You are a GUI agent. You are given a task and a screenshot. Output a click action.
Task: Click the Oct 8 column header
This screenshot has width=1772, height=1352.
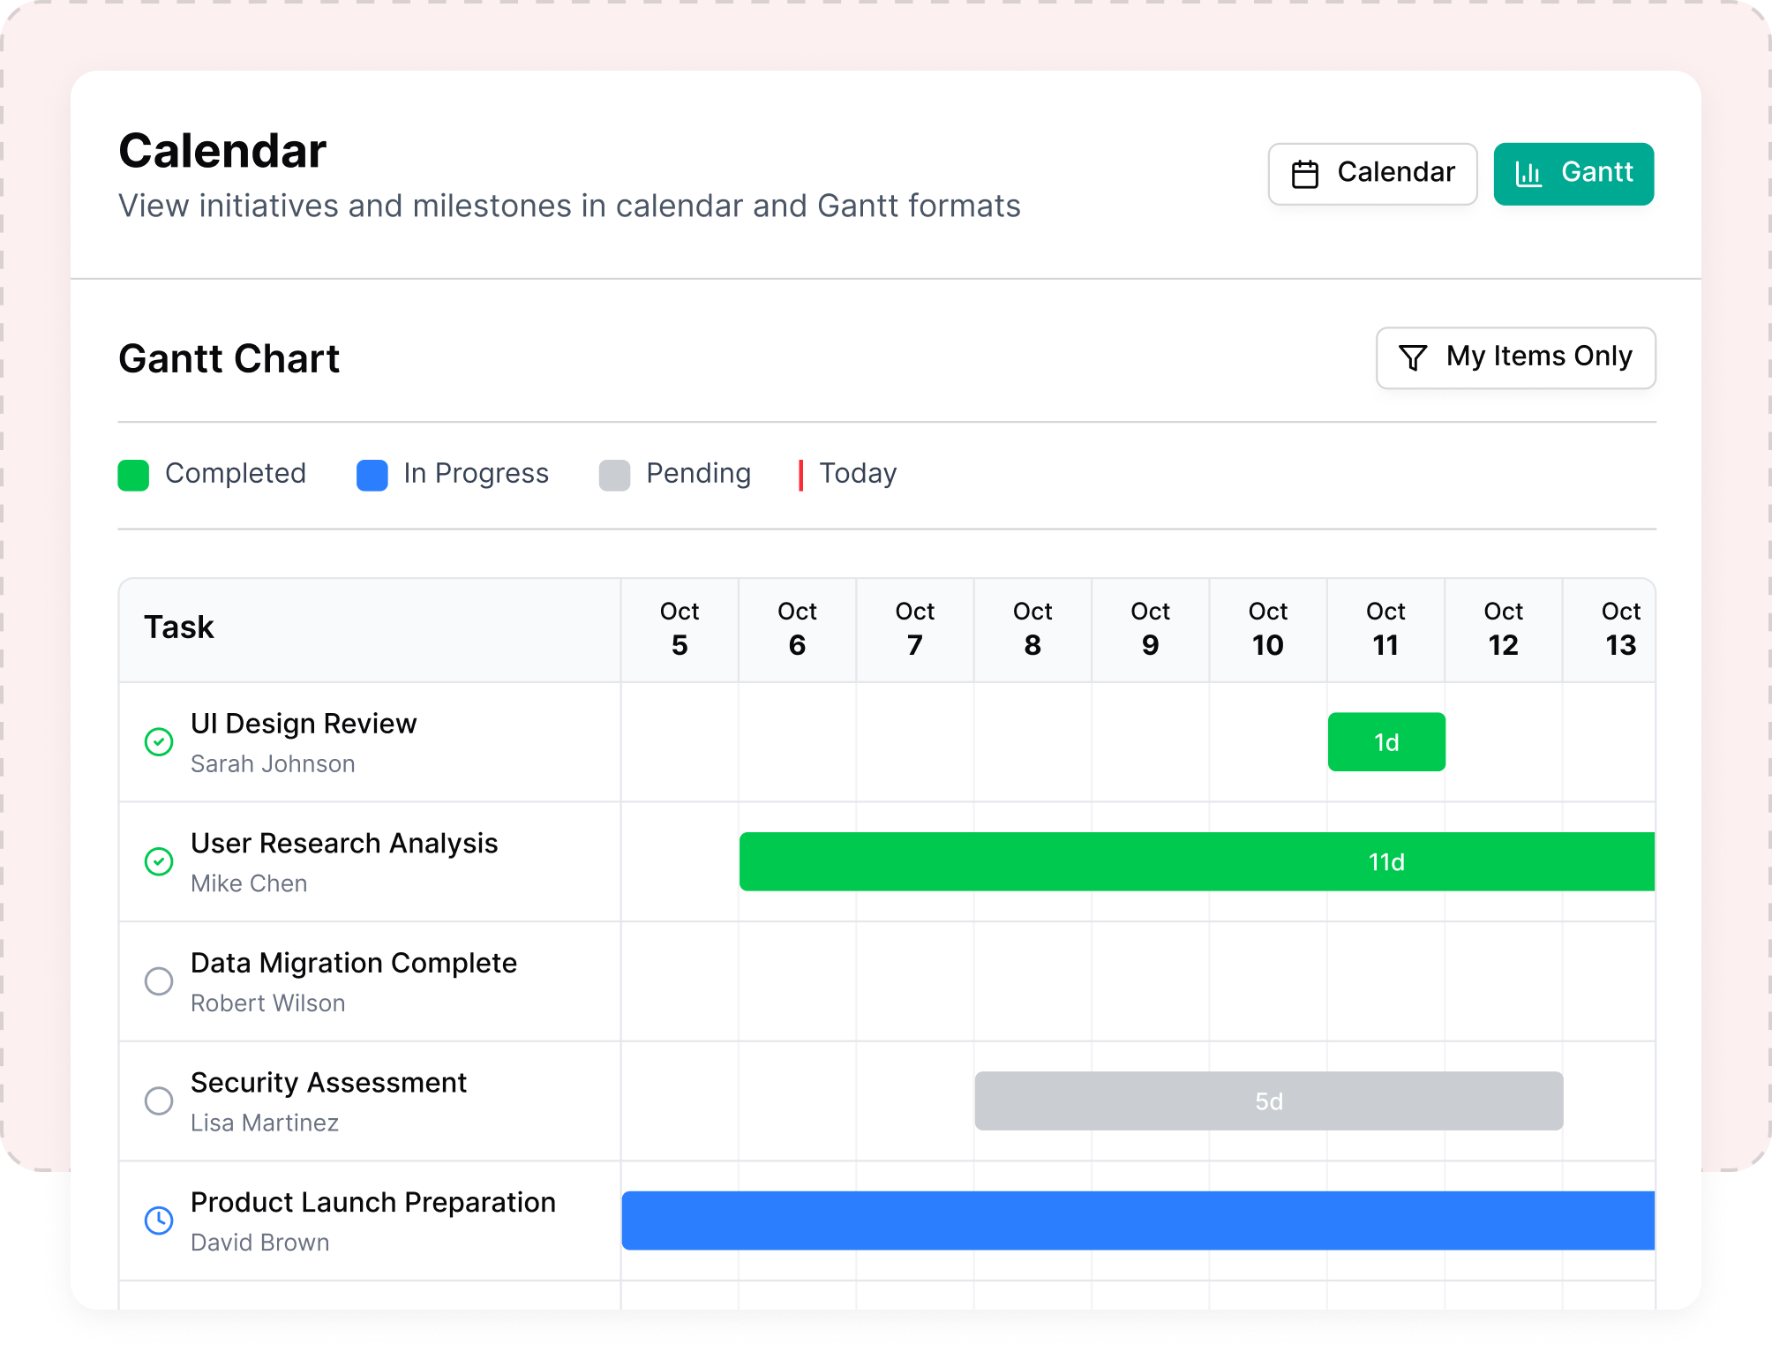[x=1032, y=628]
